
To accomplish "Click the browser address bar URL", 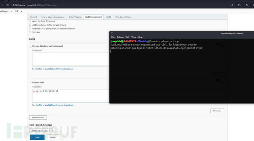I will pyautogui.click(x=42, y=5).
